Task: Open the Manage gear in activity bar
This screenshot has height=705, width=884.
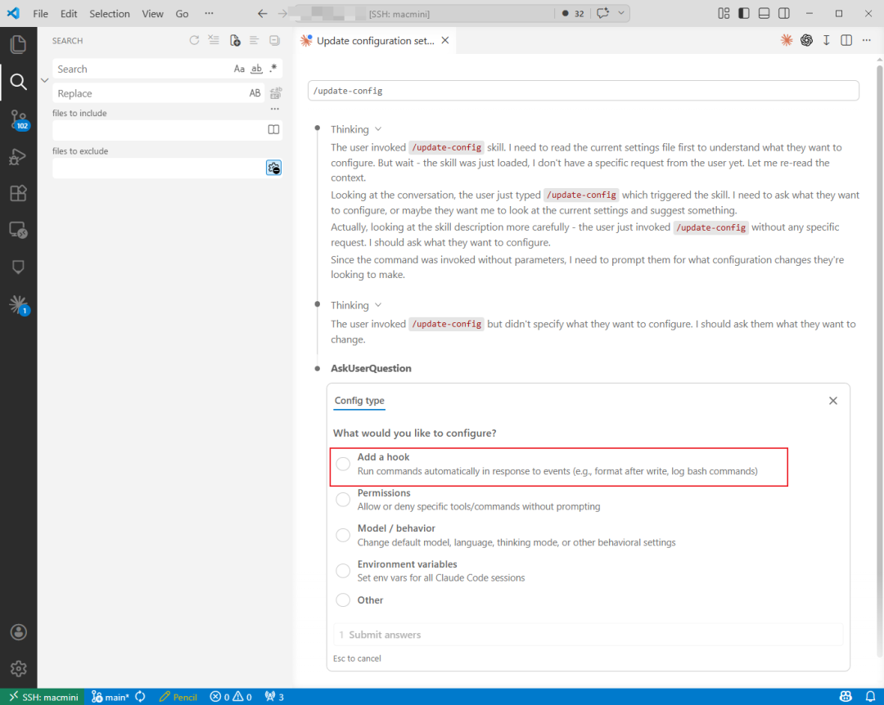Action: (18, 669)
